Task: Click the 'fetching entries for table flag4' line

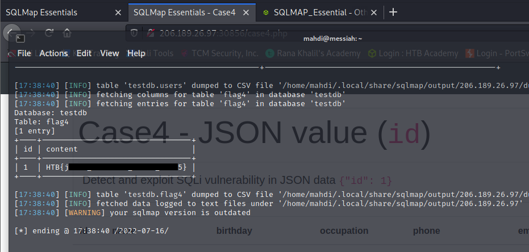Action: pos(180,104)
